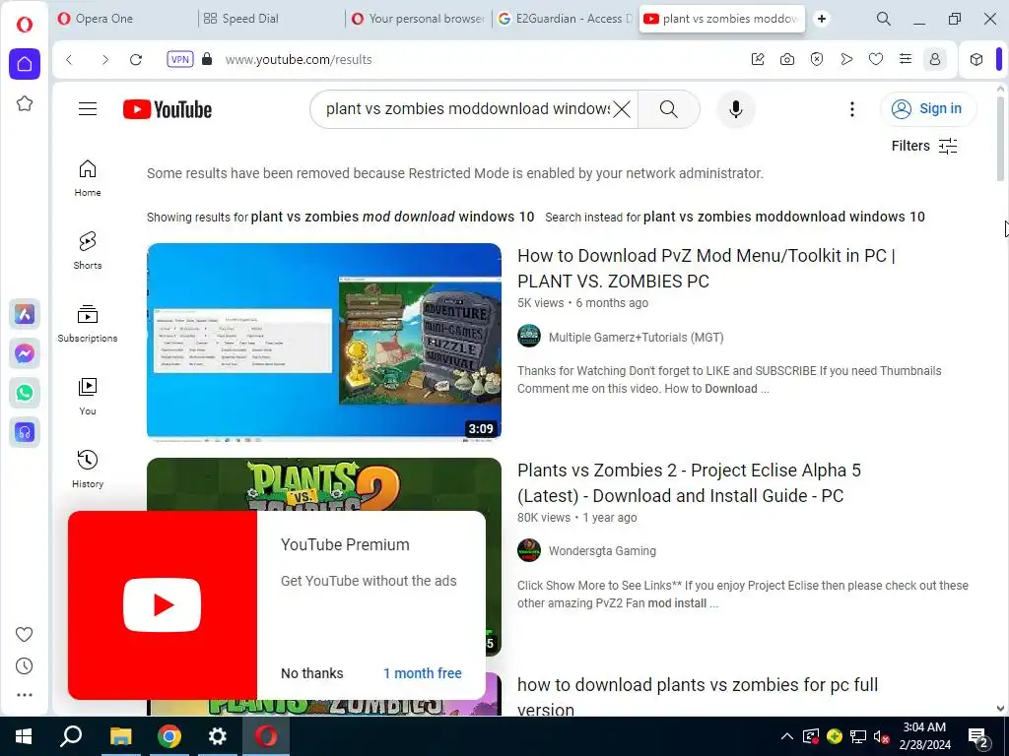This screenshot has width=1009, height=756.
Task: Expand the search Filters panel
Action: [x=924, y=146]
